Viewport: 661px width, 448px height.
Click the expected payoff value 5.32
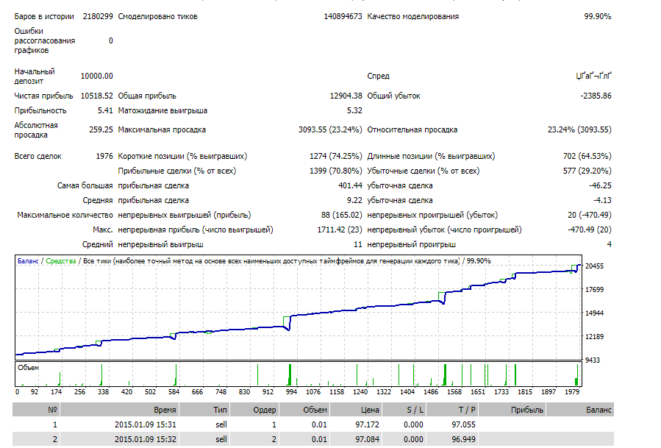tap(354, 110)
